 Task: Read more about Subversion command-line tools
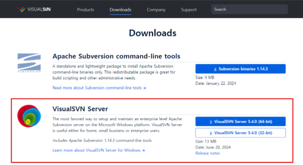click(99, 88)
